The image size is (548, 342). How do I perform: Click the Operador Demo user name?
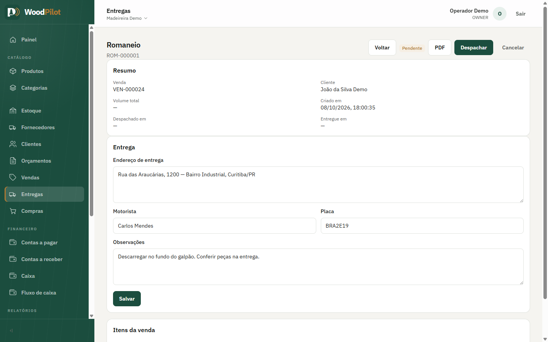tap(469, 11)
